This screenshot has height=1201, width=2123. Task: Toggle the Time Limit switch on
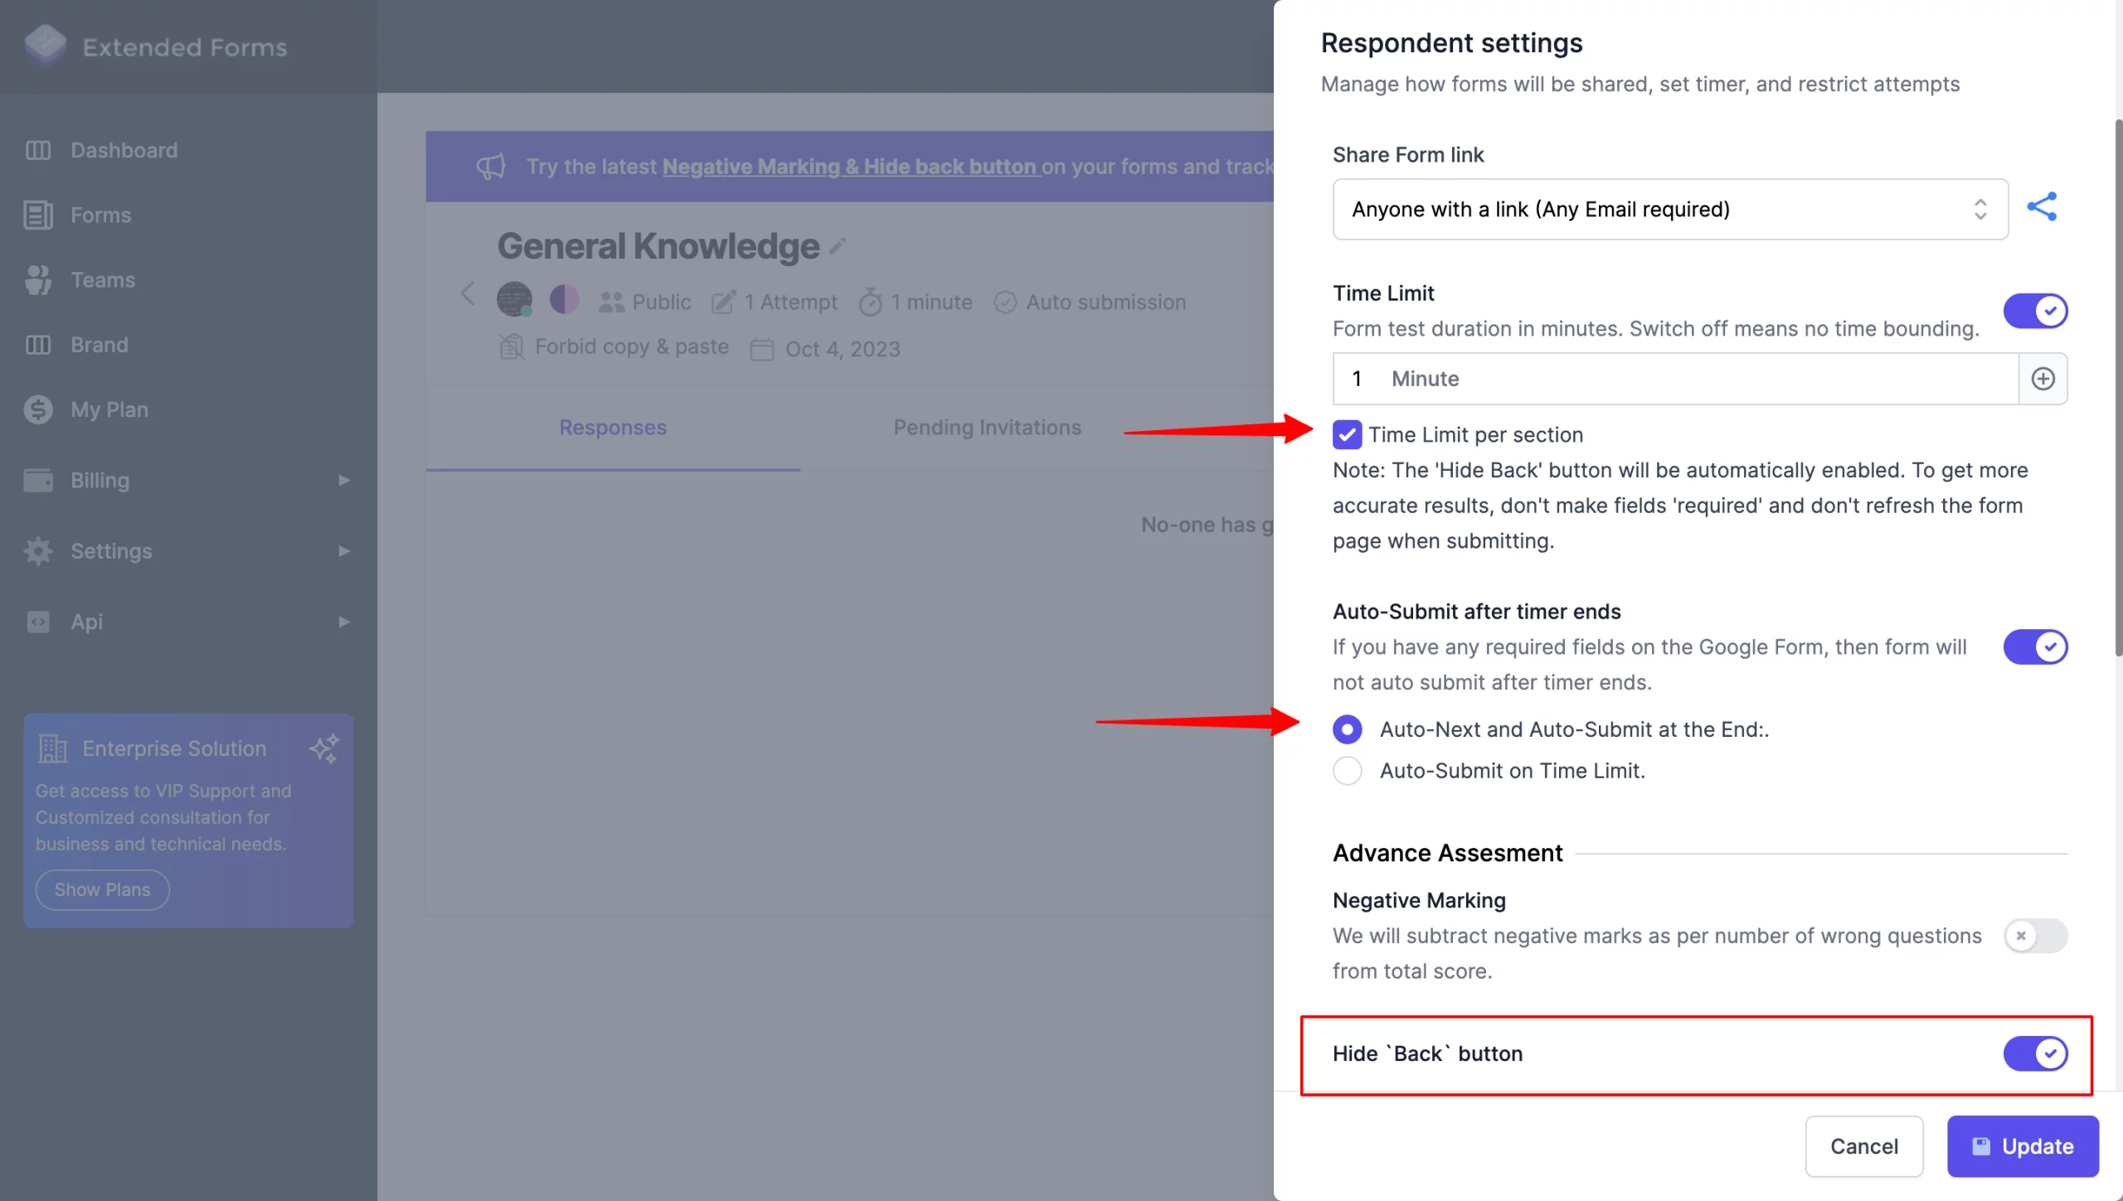pyautogui.click(x=2034, y=309)
